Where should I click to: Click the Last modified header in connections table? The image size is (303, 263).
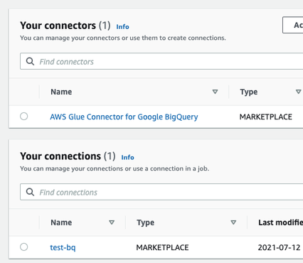(280, 222)
